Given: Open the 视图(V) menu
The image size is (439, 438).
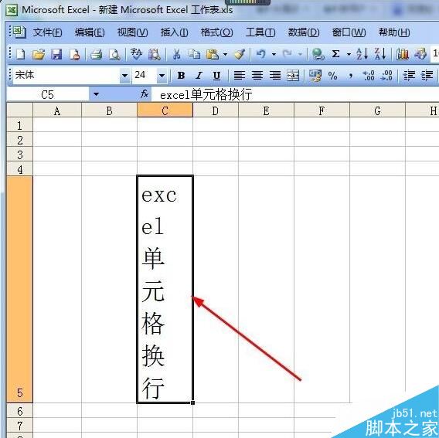Looking at the screenshot, I should point(132,32).
